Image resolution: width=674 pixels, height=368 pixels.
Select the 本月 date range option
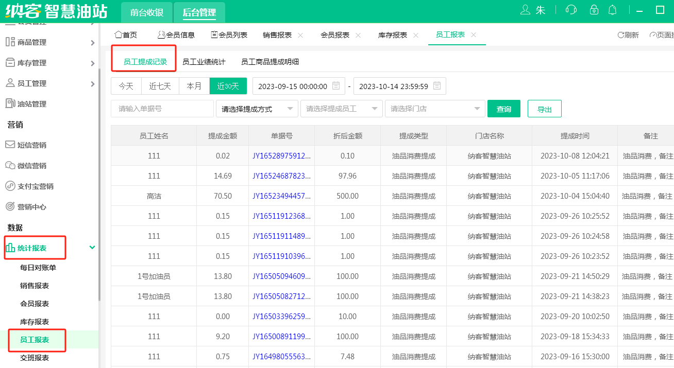pos(194,86)
